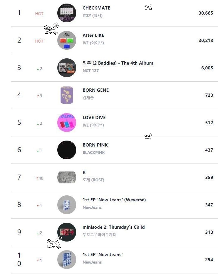
Task: Select the NCT 127 album cover image
Action: 67,68
